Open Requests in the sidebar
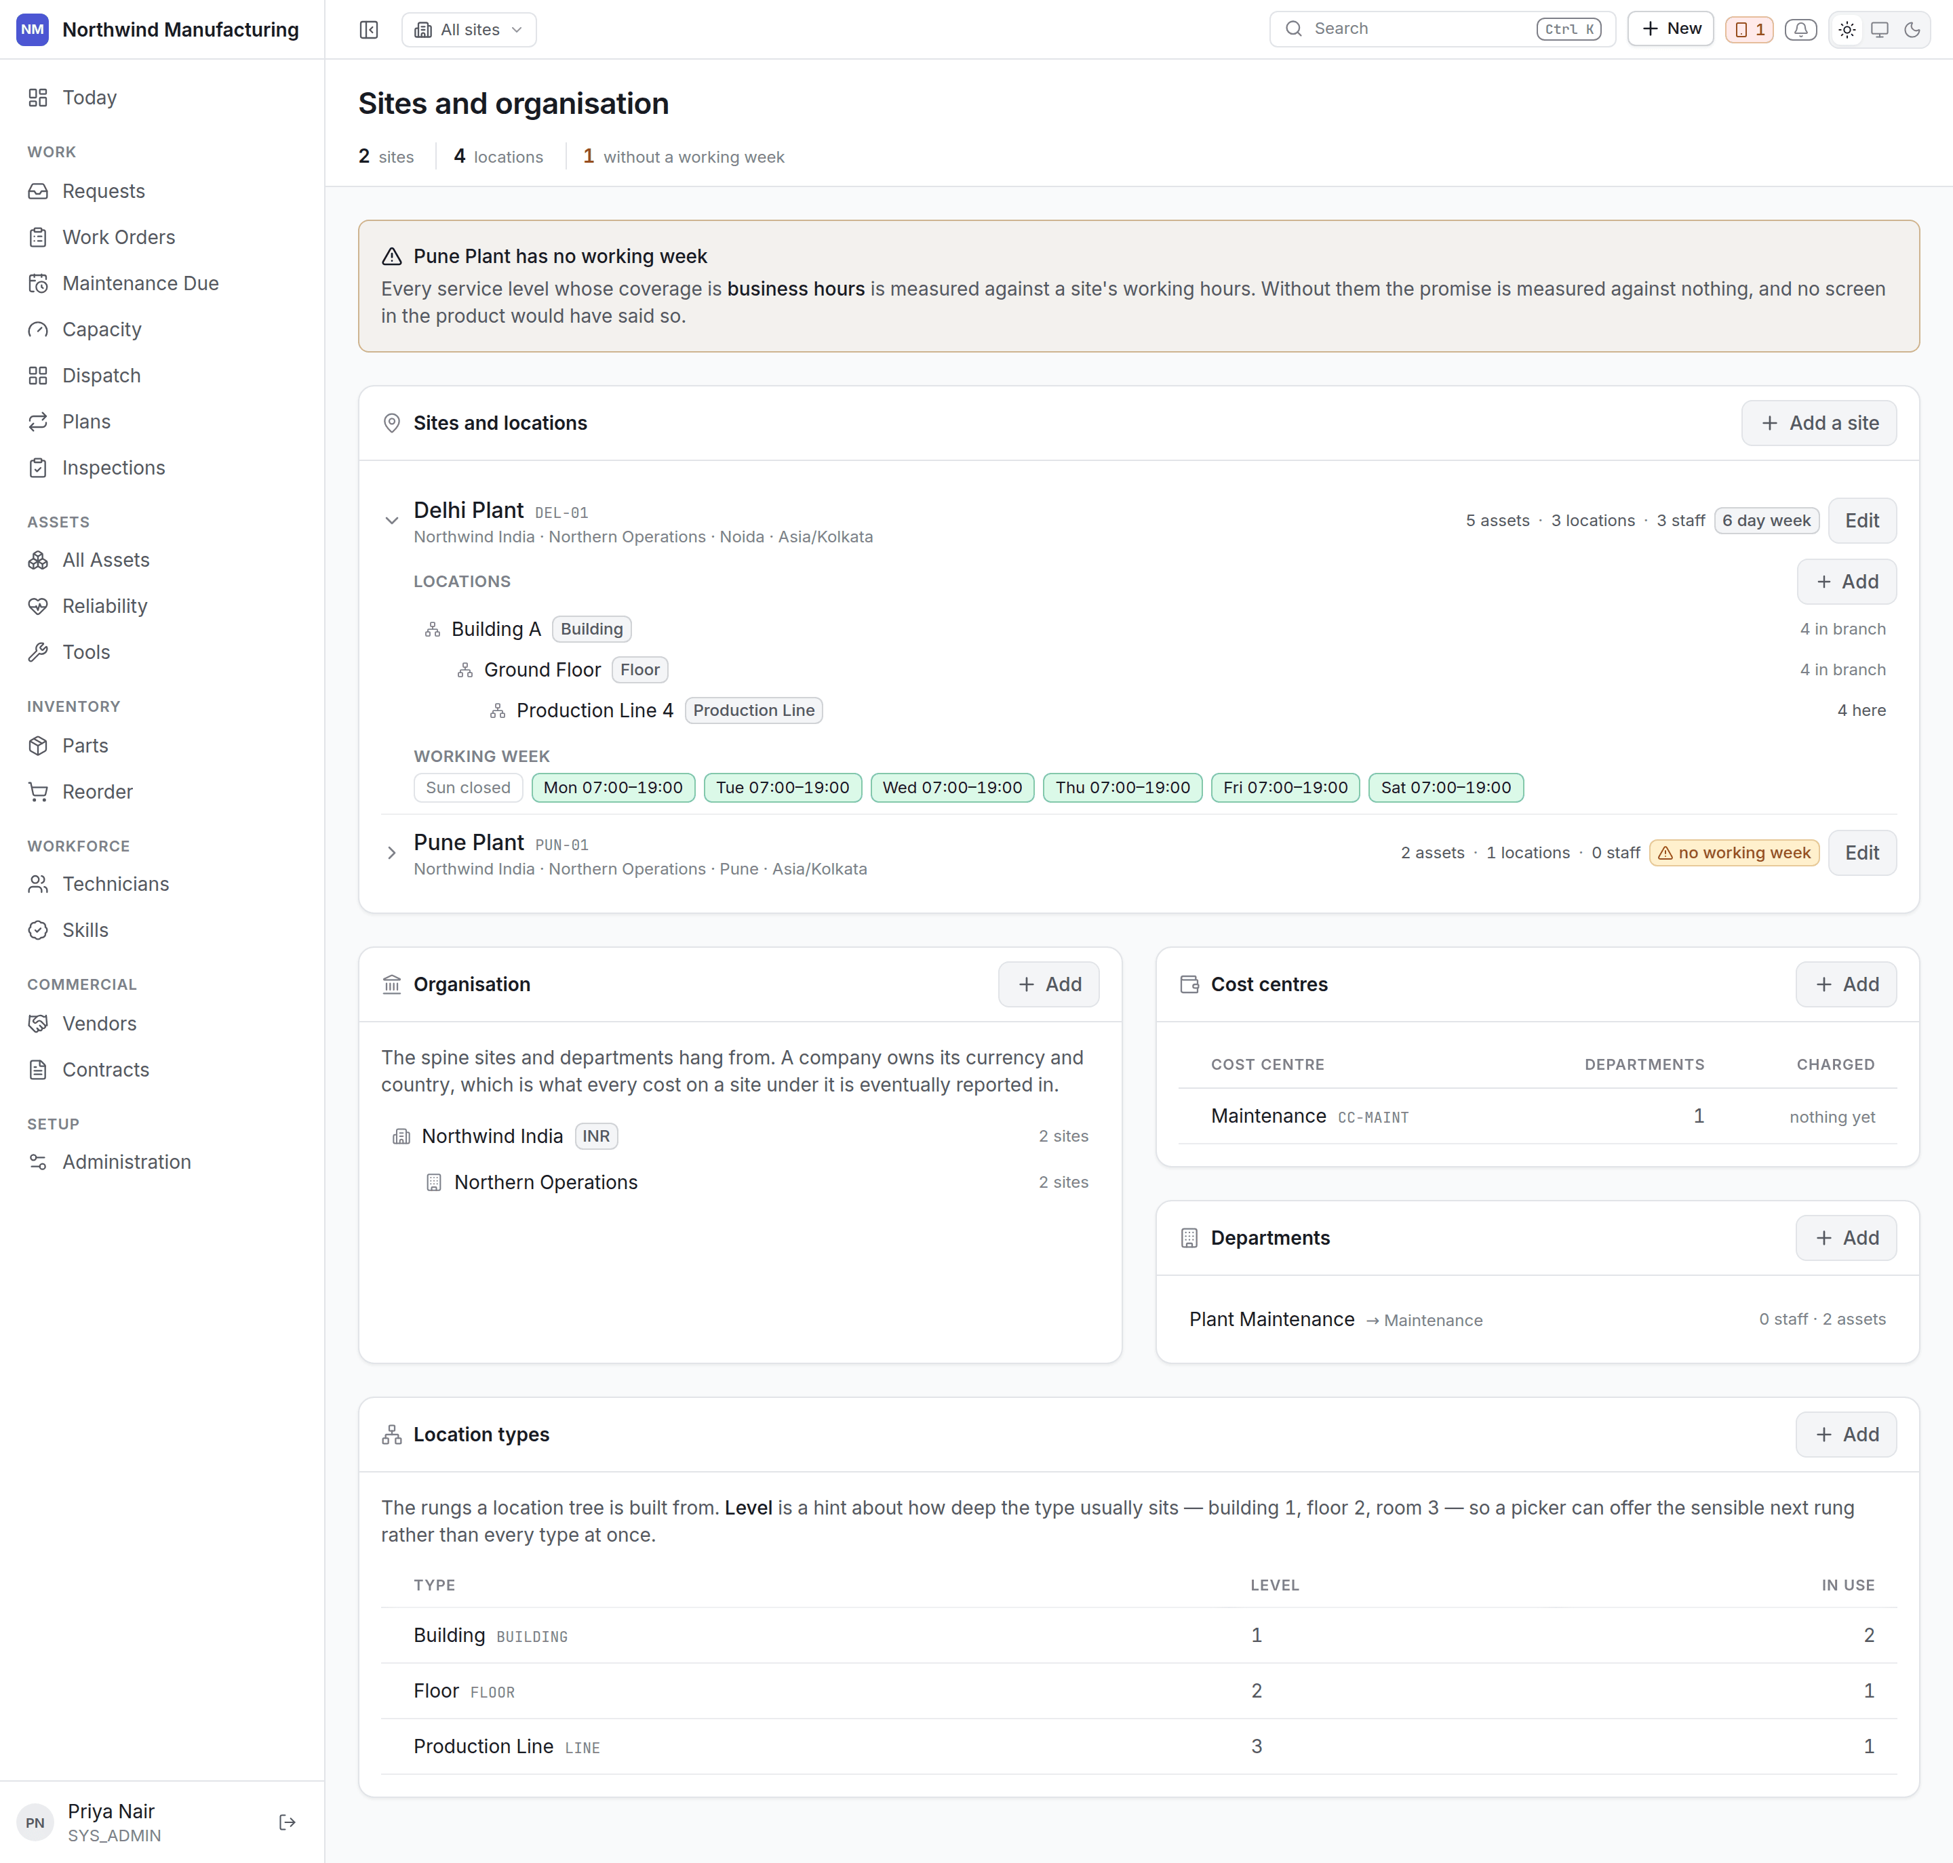1953x1863 pixels. 162,191
